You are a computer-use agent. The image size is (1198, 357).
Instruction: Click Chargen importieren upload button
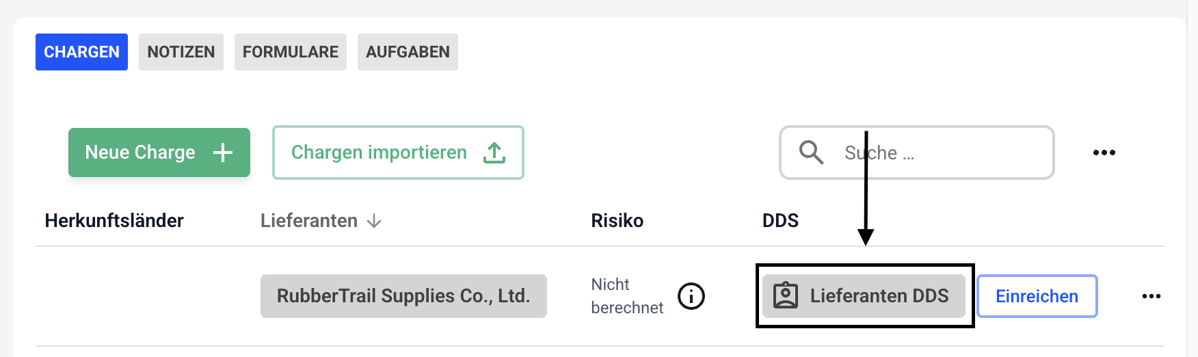click(398, 153)
